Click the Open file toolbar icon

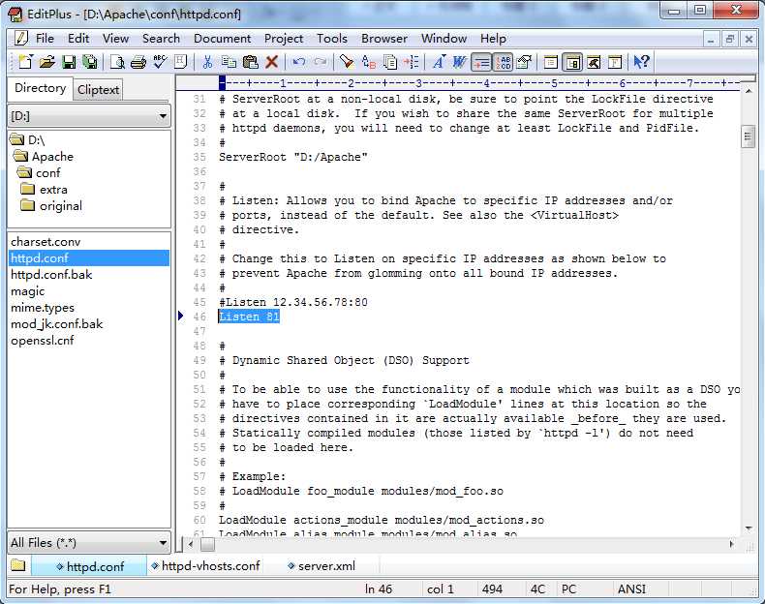[x=46, y=62]
